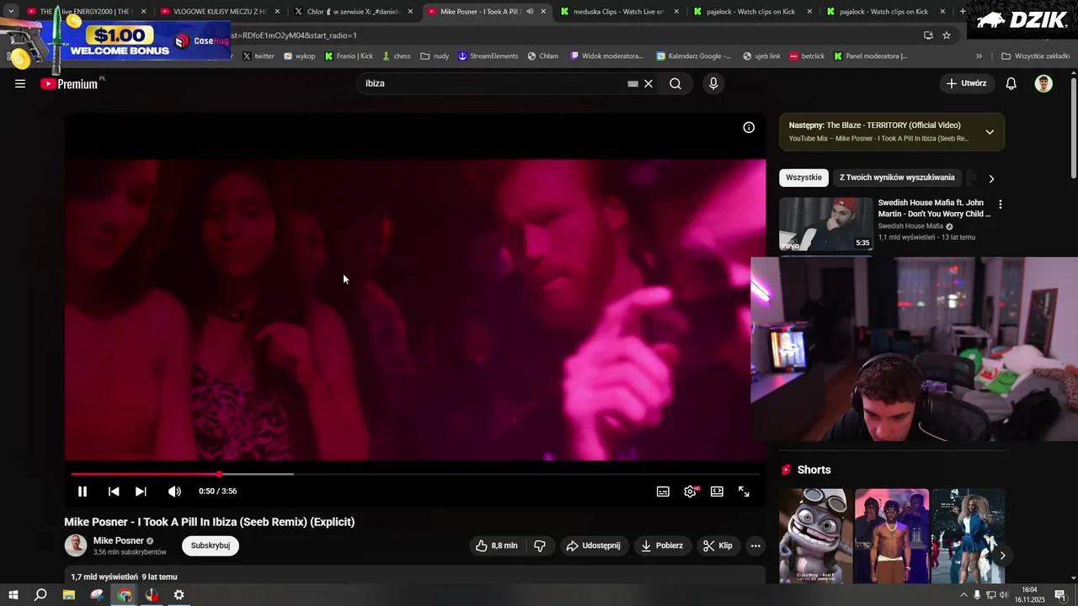This screenshot has height=606, width=1078.
Task: Go to the YouTube Premium home logo
Action: pos(71,83)
